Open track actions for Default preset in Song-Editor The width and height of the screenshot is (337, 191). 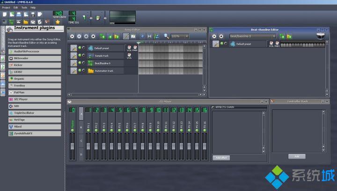[x=73, y=48]
